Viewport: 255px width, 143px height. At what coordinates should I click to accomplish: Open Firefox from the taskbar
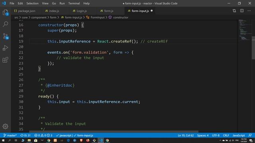pos(88,140)
